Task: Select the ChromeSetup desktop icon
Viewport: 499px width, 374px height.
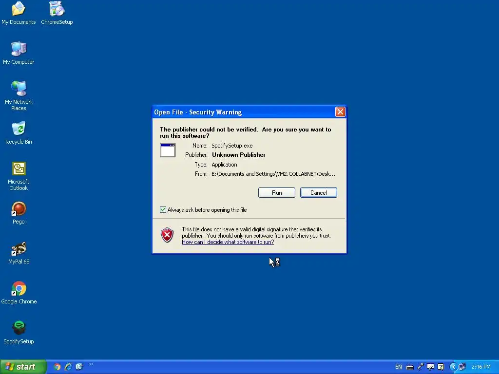Action: pos(57,13)
